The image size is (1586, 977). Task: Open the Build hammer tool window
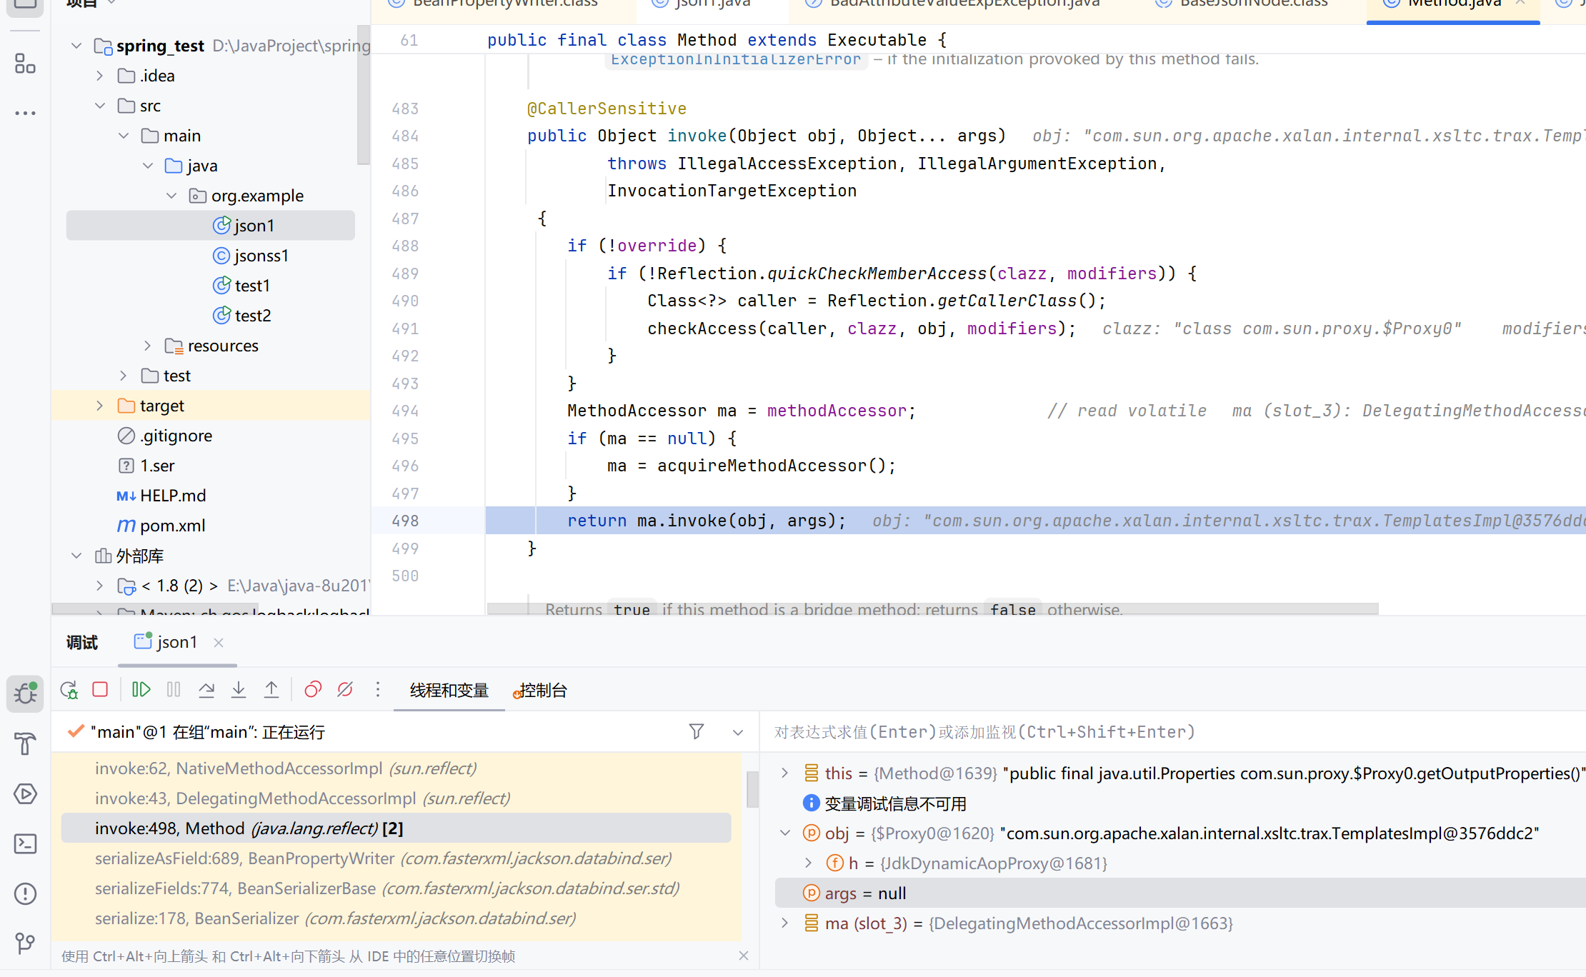tap(25, 743)
